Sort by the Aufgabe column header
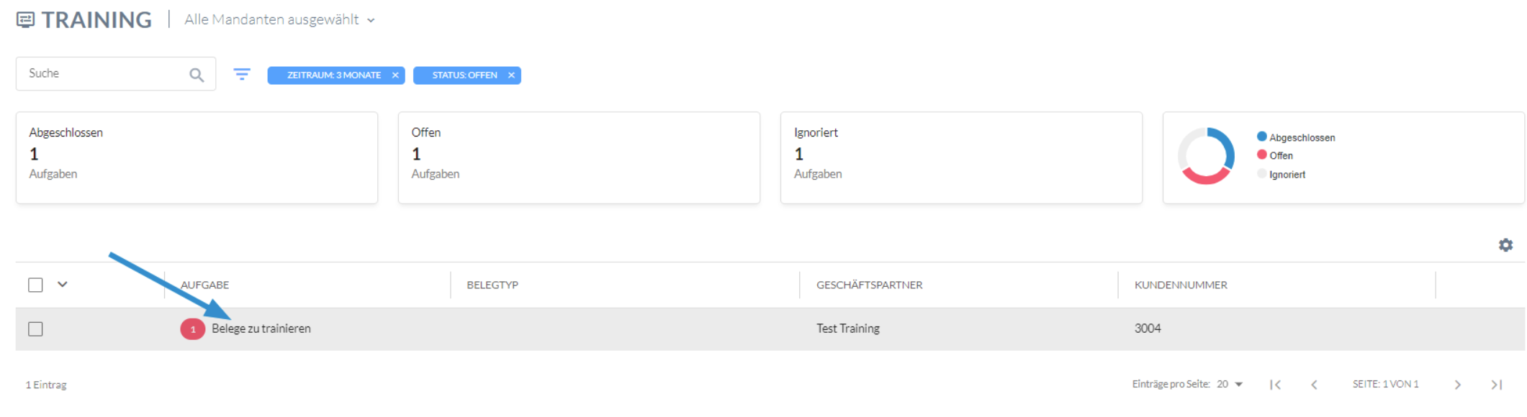 [x=205, y=285]
